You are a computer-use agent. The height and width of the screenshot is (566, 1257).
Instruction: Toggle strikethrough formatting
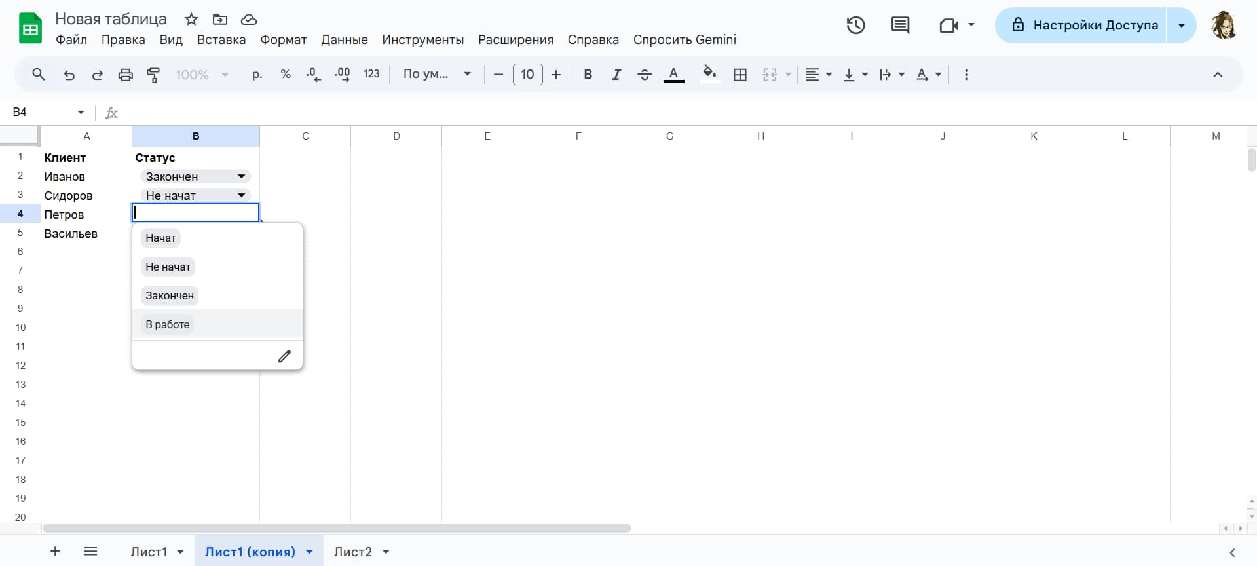(x=645, y=75)
